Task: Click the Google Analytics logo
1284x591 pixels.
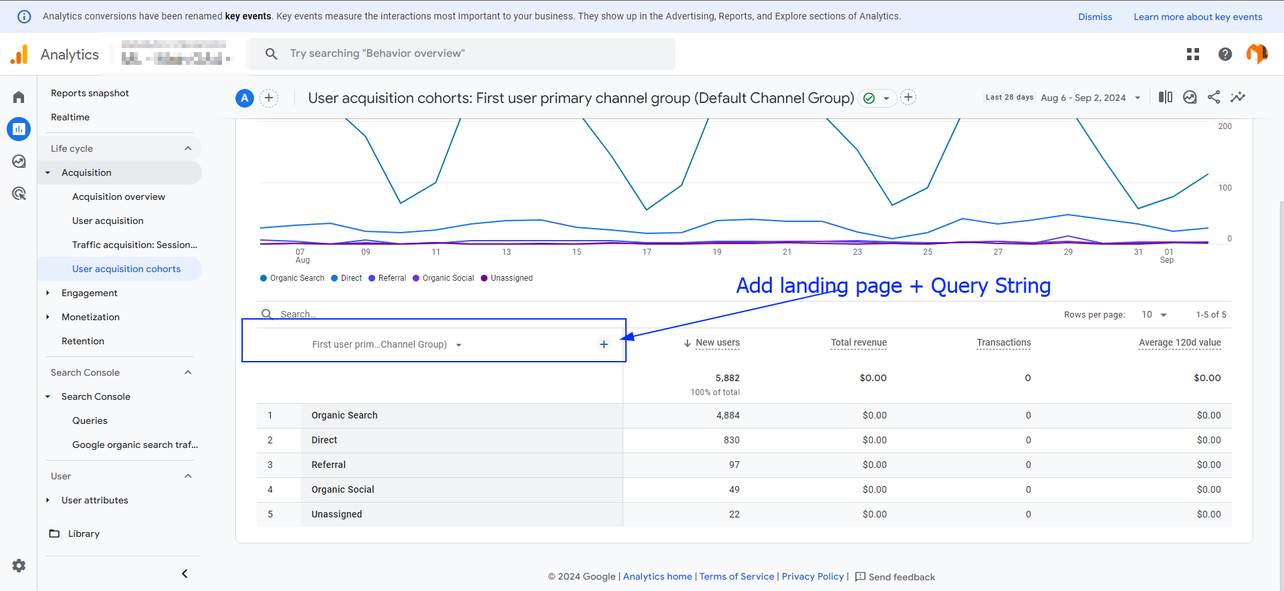Action: pyautogui.click(x=19, y=54)
